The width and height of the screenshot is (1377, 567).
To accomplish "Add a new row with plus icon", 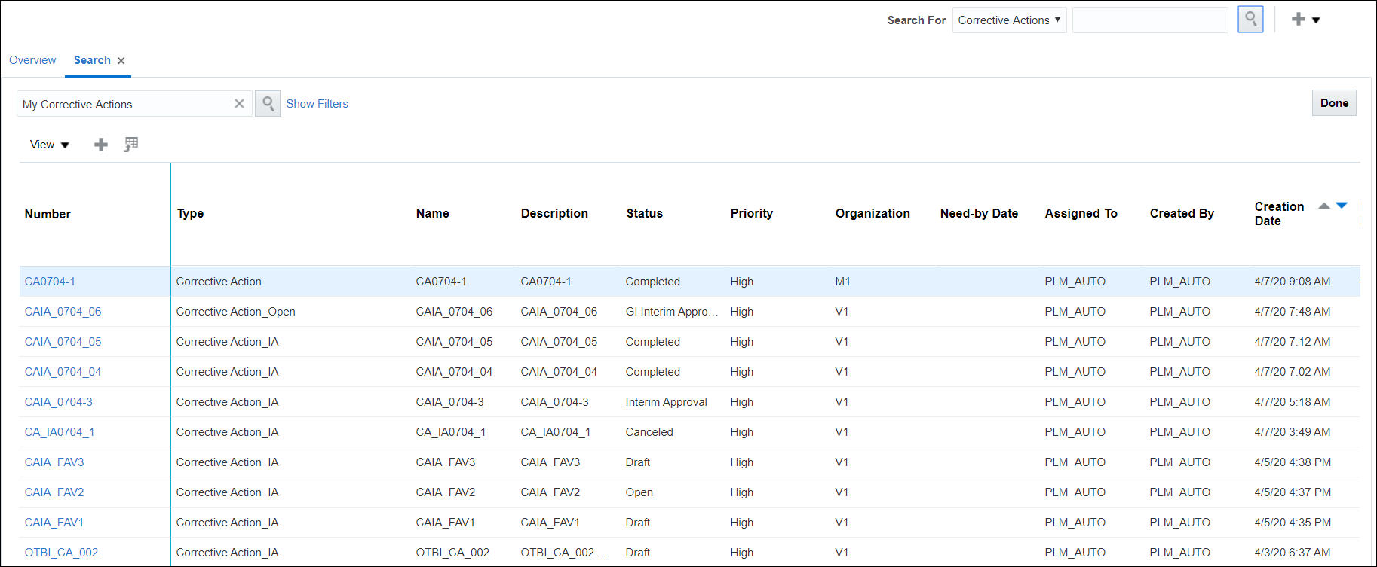I will coord(101,145).
